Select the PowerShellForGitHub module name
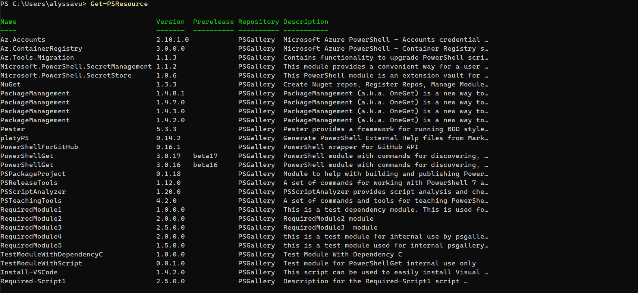This screenshot has width=638, height=293. 39,147
